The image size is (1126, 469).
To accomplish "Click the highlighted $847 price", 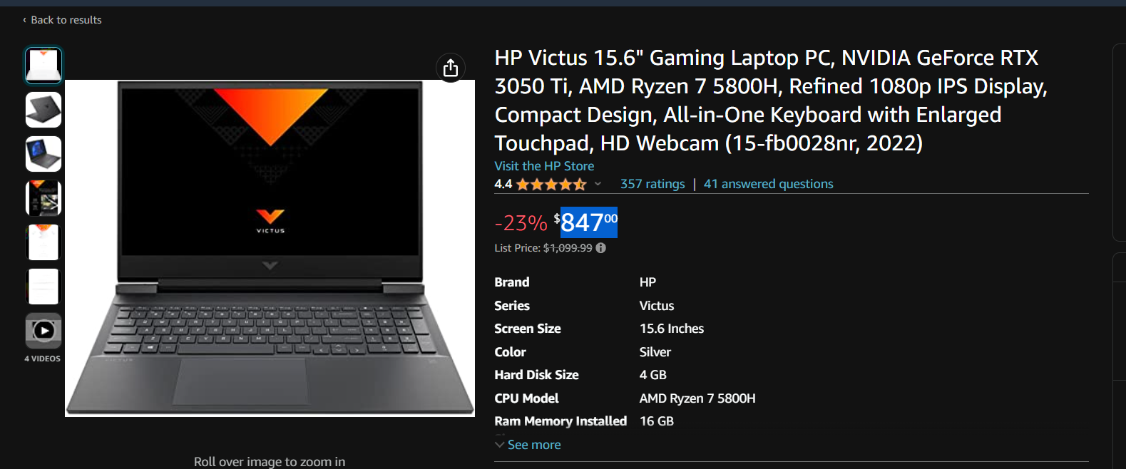I will click(588, 222).
